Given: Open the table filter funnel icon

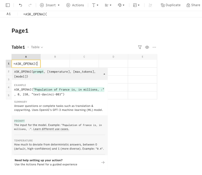Looking at the screenshot, I should tap(140, 47).
